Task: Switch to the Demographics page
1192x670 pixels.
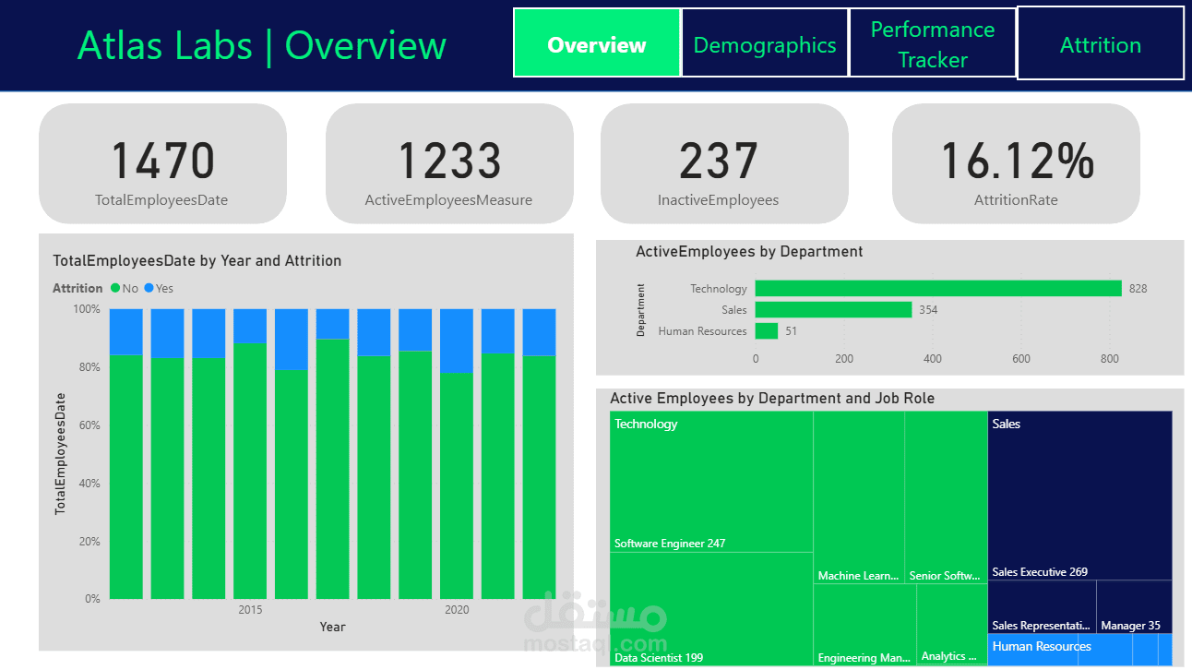Action: (765, 42)
